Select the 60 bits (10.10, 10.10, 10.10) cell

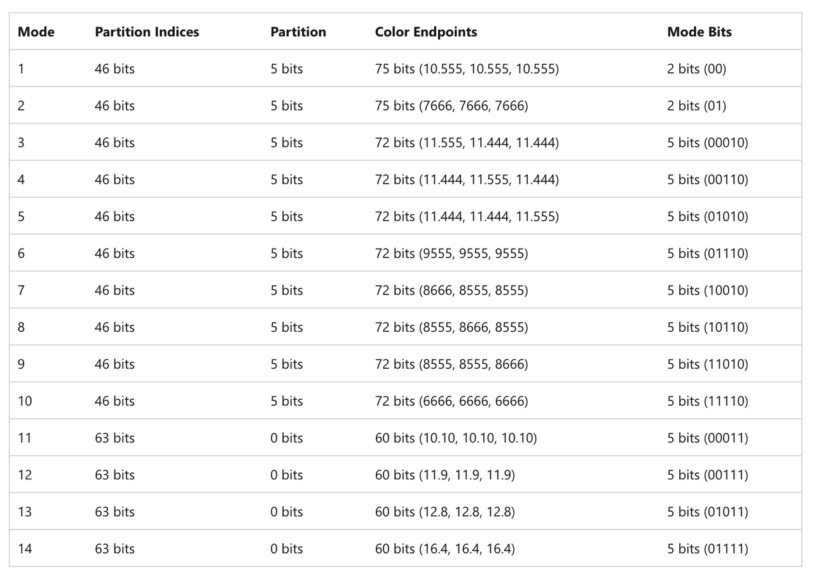coord(456,437)
